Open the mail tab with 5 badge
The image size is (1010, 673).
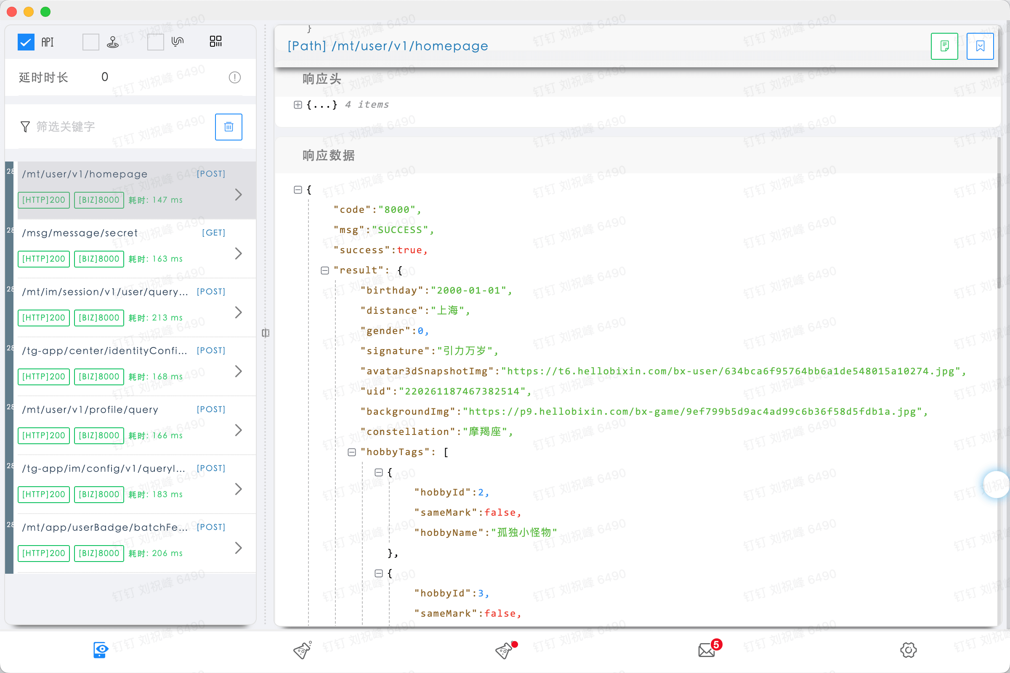[709, 649]
